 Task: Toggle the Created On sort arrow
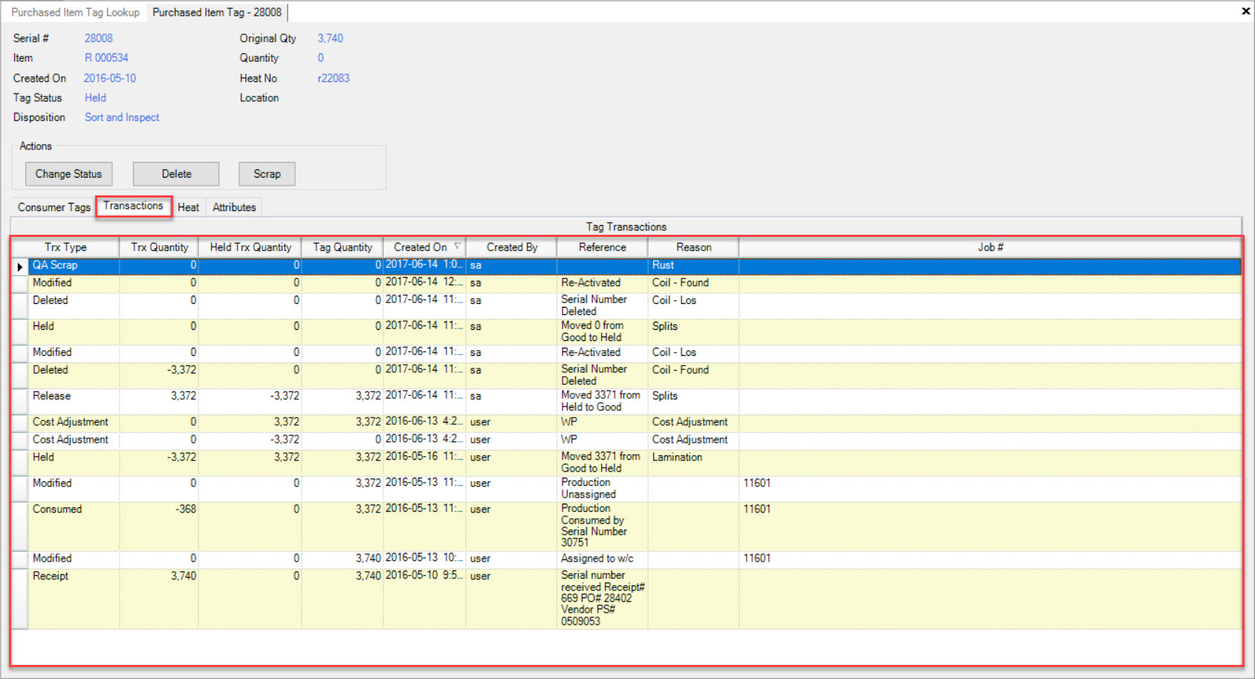pos(458,247)
